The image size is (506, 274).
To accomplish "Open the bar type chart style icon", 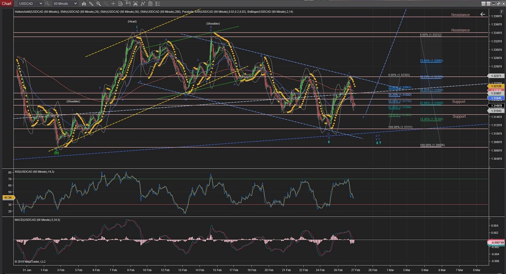I will coord(83,3).
